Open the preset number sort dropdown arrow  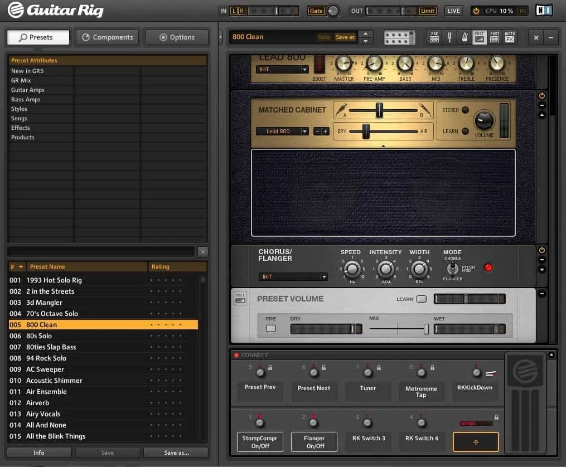pyautogui.click(x=21, y=267)
